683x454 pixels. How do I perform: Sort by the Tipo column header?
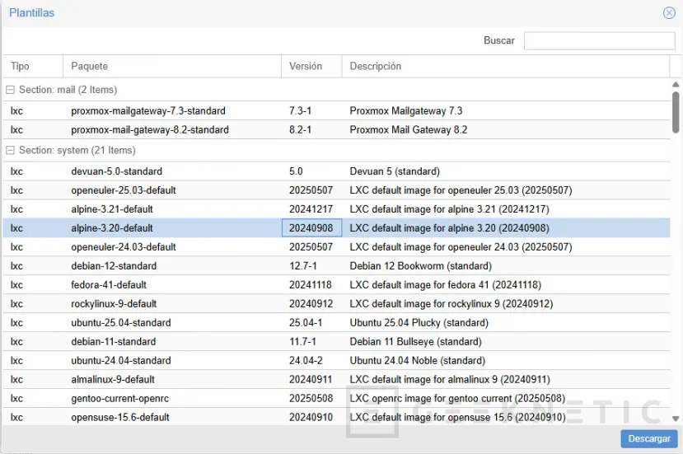33,66
